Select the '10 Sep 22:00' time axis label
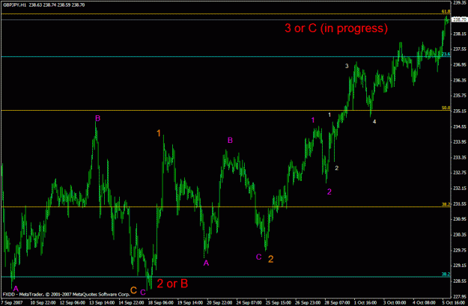The height and width of the screenshot is (306, 468). [43, 303]
